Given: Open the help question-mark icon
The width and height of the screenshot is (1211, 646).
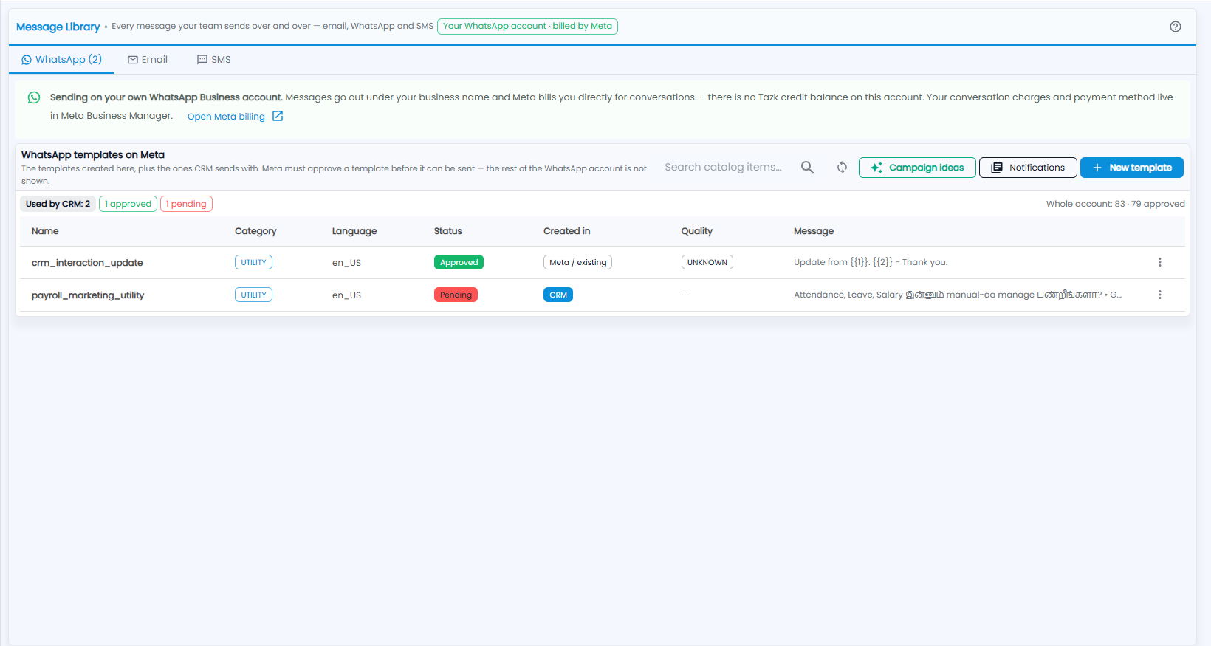Looking at the screenshot, I should [1176, 27].
